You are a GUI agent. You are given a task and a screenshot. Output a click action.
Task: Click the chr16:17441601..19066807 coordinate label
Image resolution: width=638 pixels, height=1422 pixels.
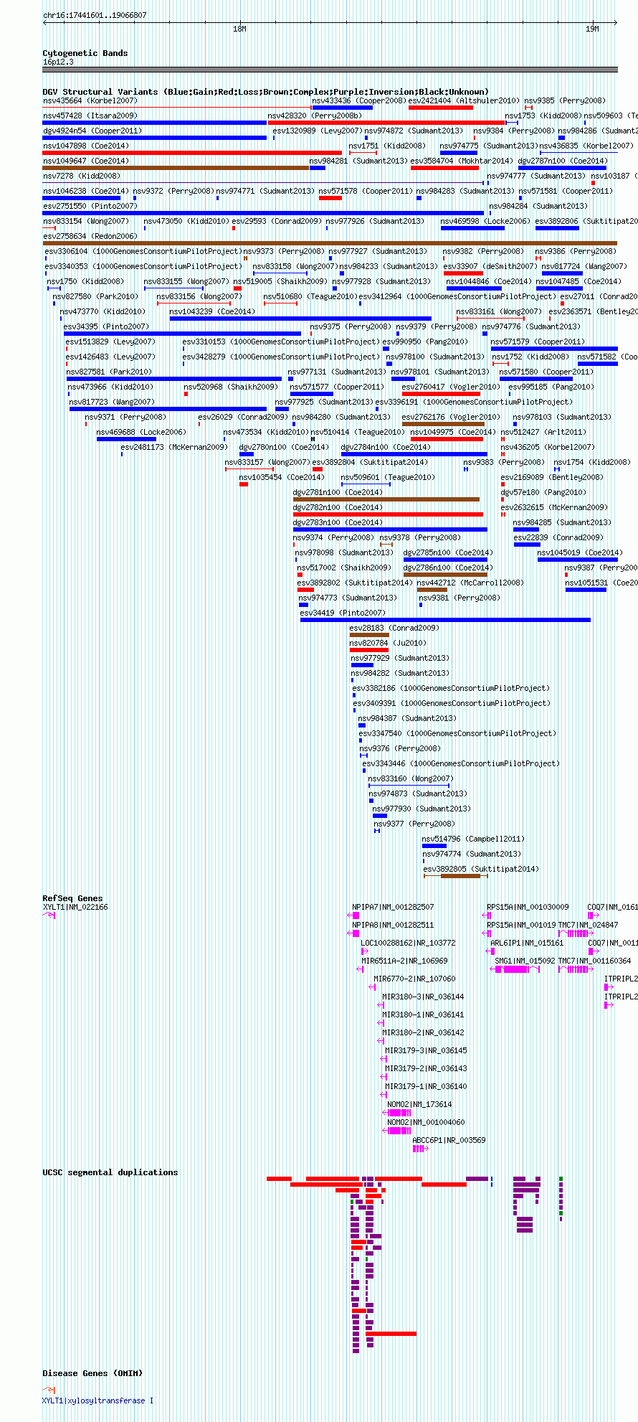tap(95, 15)
